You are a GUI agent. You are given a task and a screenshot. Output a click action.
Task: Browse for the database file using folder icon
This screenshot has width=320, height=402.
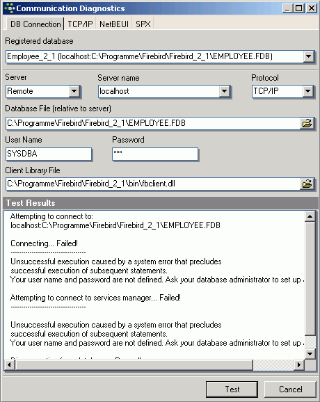[307, 123]
